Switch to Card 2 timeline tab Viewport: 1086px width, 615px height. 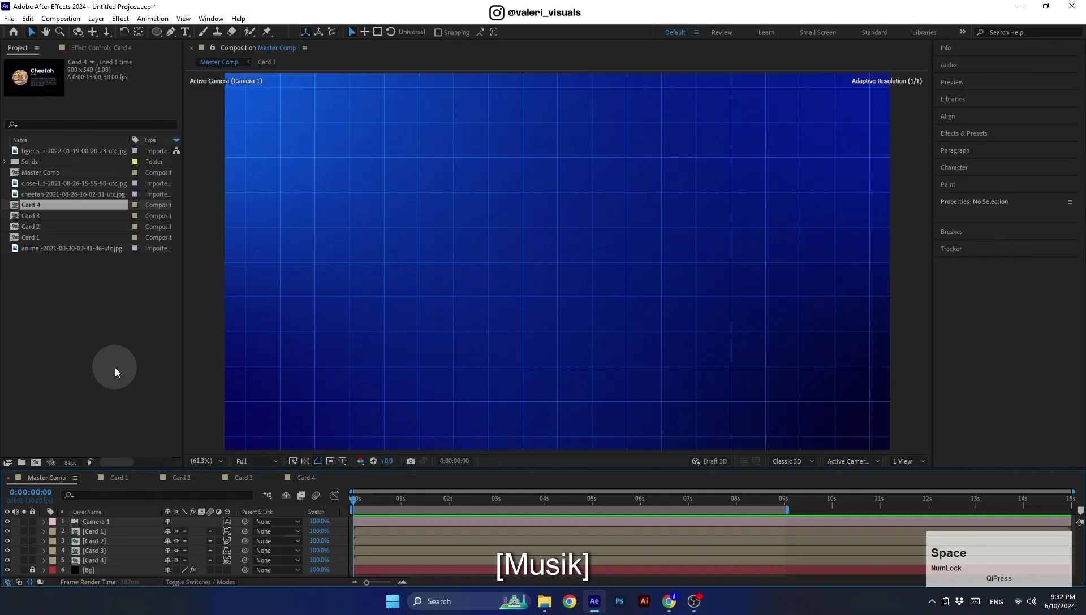point(181,478)
